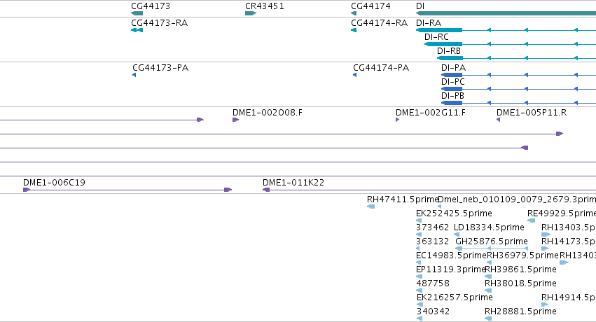Image resolution: width=596 pixels, height=322 pixels.
Task: Select the Dl-PA coding sequence
Action: [x=518, y=75]
